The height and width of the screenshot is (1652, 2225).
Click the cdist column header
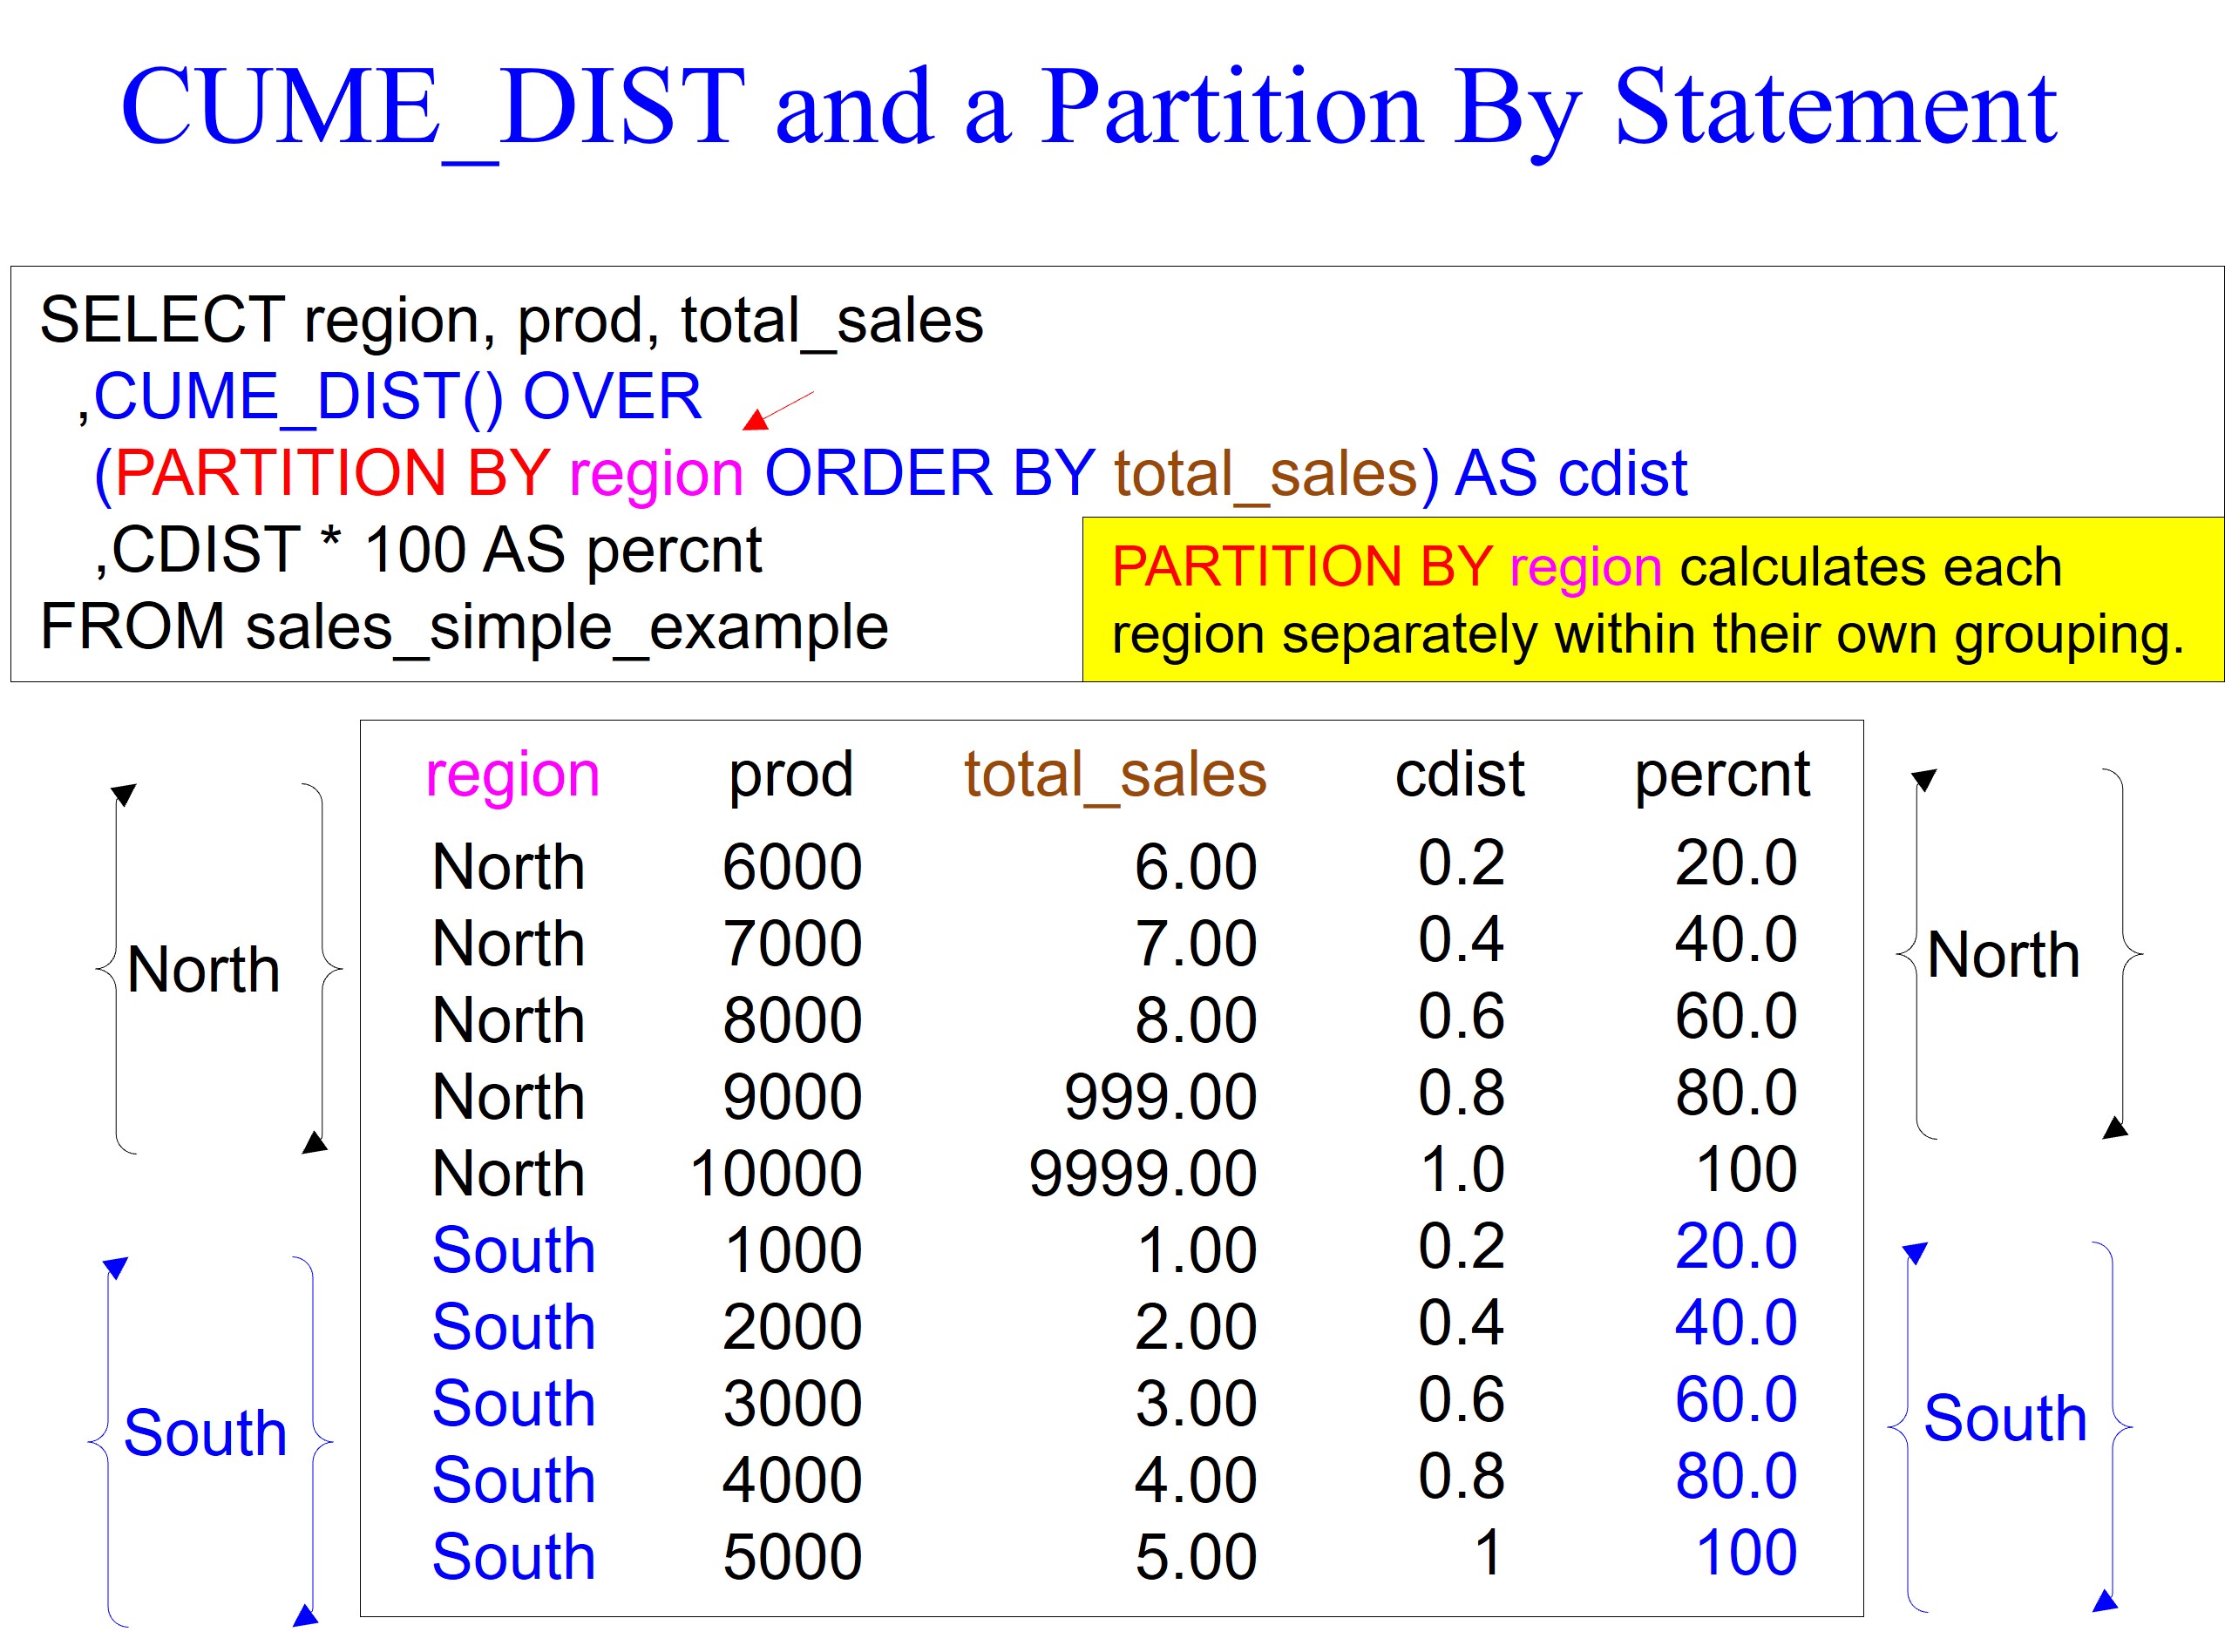pyautogui.click(x=1459, y=774)
